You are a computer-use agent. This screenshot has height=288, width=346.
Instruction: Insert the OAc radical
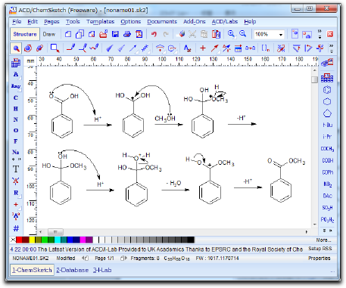pyautogui.click(x=327, y=196)
